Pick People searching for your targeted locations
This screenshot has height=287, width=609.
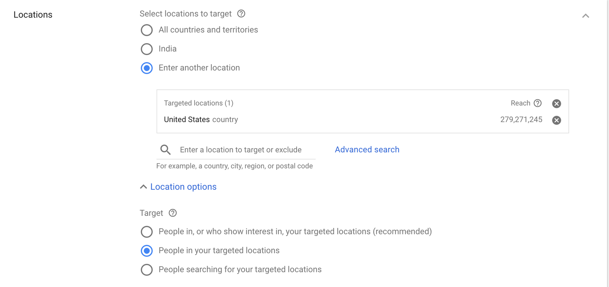pyautogui.click(x=147, y=270)
